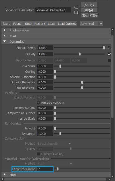Viewport: 115px width, 181px height.
Task: Click the output connection arrow icon
Action: (x=76, y=12)
